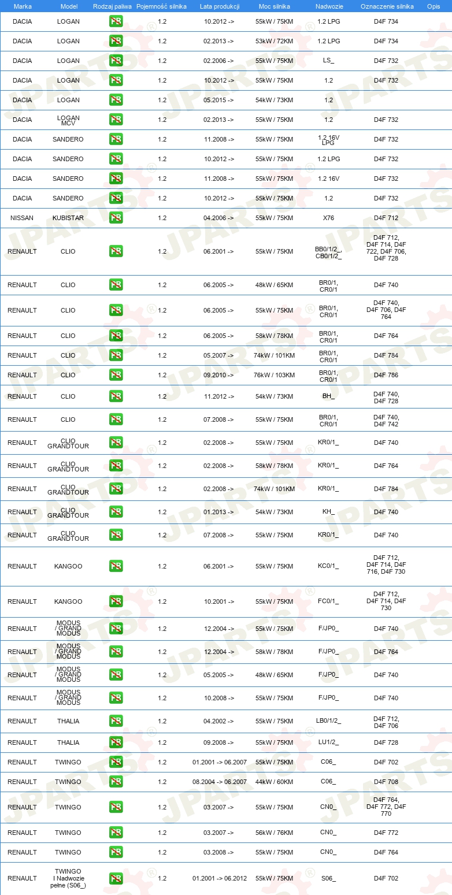The image size is (452, 895).
Task: Click the fuel icon for the Logan 53kW / 72KM row
Action: (116, 41)
